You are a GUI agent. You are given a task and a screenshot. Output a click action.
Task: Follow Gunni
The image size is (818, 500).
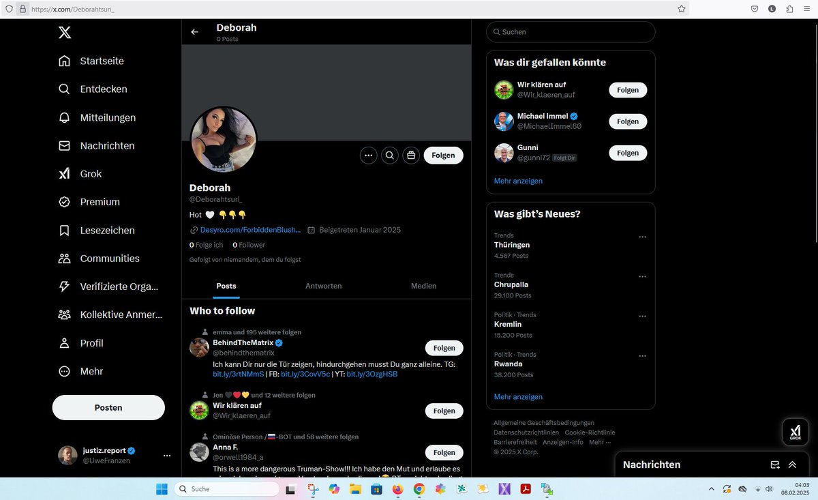click(x=628, y=153)
